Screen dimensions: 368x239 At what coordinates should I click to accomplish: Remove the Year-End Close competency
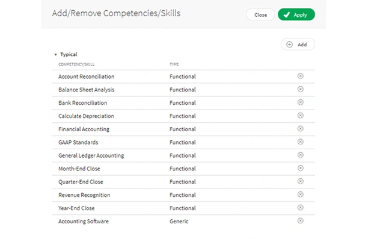point(300,208)
